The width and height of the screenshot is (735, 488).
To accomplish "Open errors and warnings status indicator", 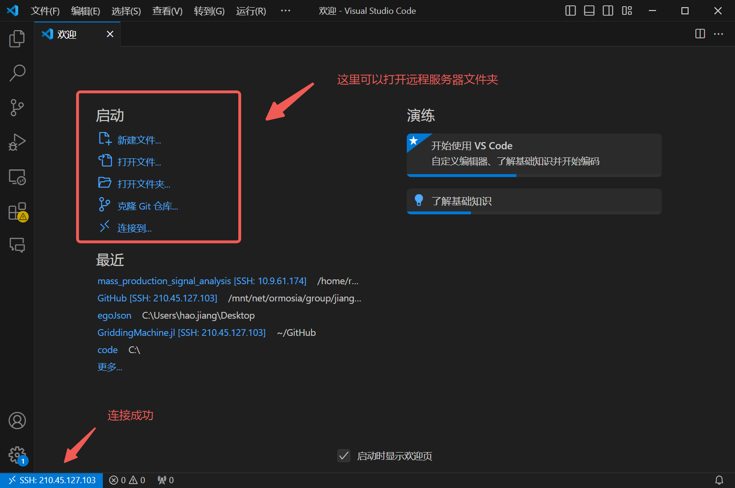I will 127,480.
